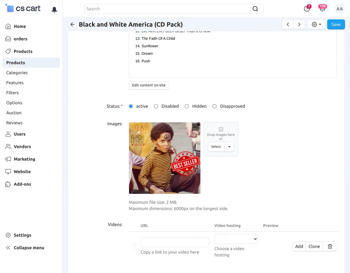Click the page title Black and White America
The height and width of the screenshot is (273, 350).
tap(131, 25)
